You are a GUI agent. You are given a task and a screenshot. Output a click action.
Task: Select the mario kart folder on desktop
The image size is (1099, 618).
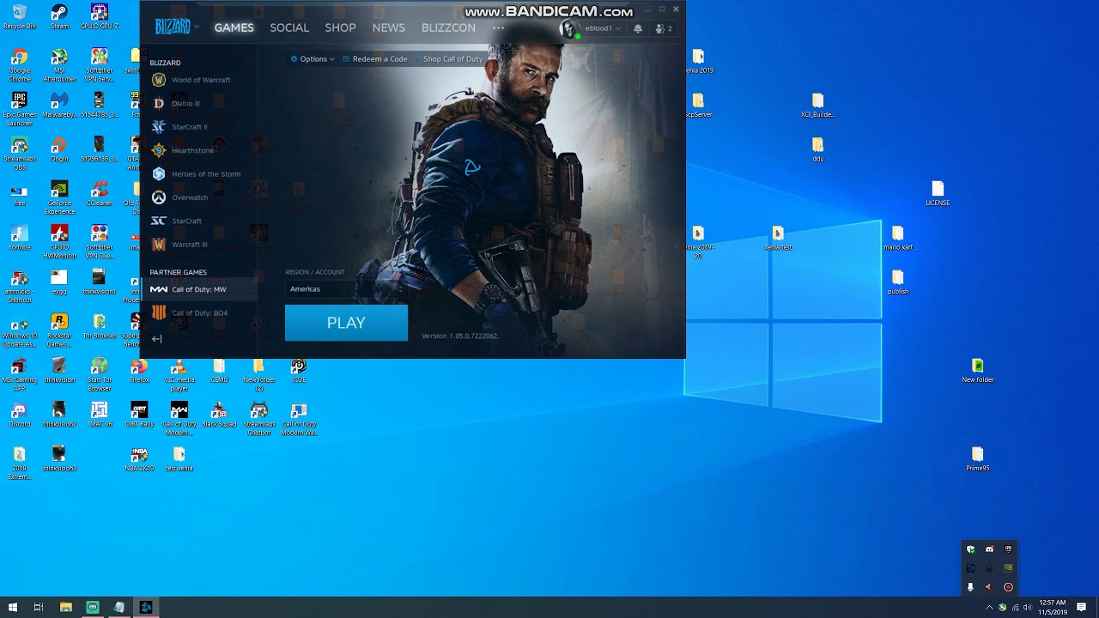tap(898, 238)
